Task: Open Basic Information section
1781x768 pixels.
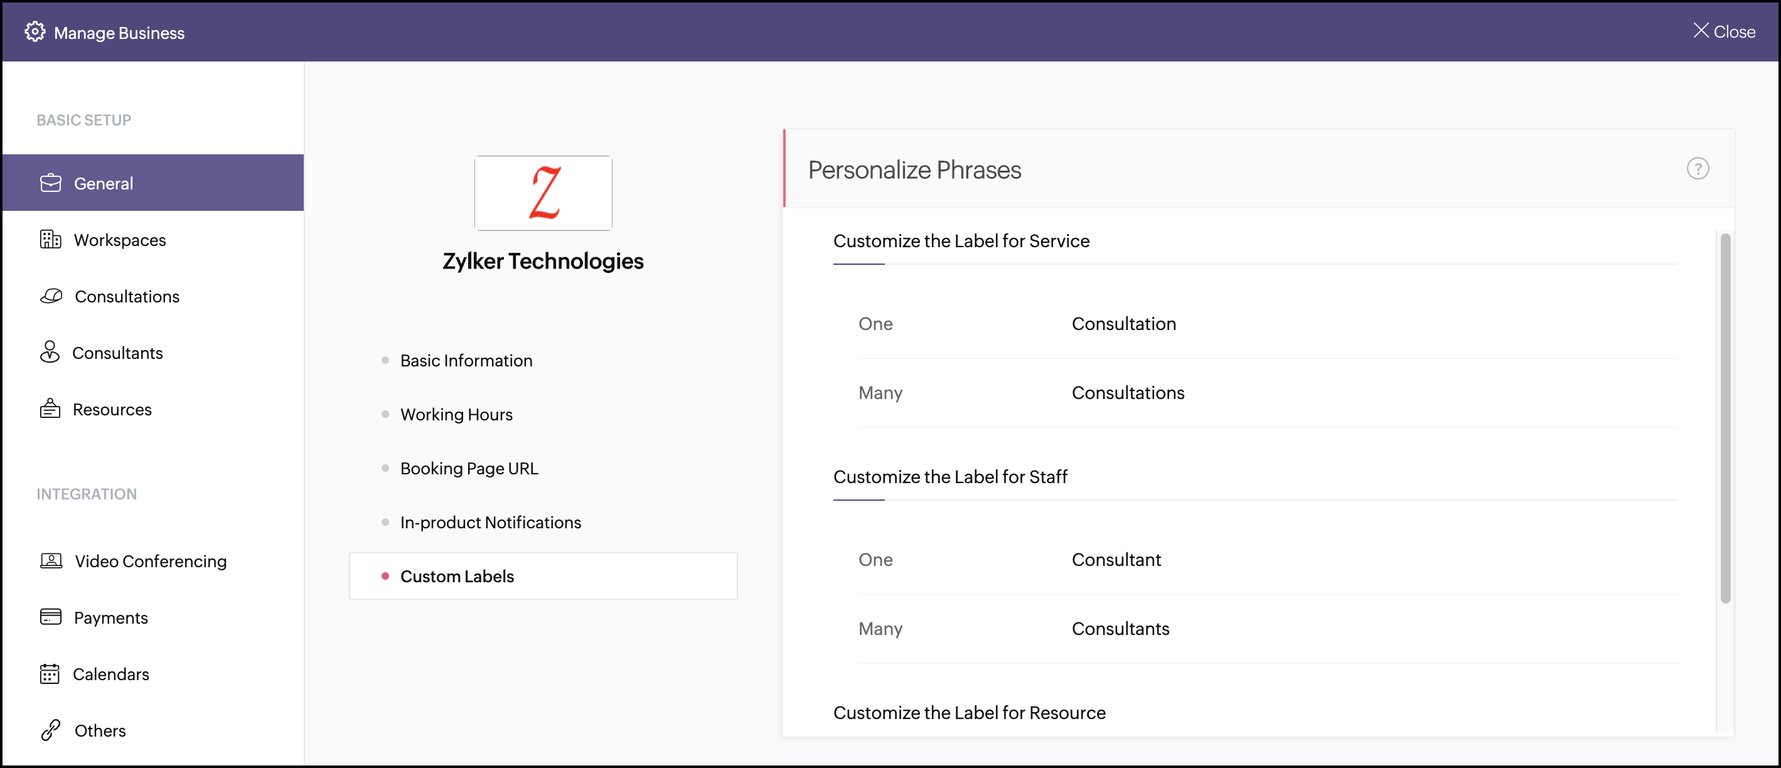Action: pos(466,361)
